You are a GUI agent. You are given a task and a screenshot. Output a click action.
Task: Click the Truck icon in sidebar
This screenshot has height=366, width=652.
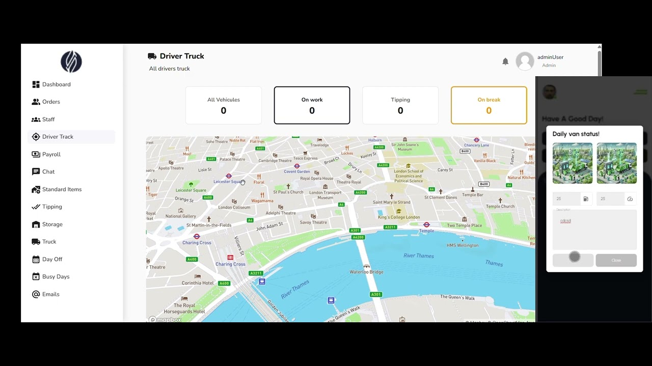pos(36,242)
